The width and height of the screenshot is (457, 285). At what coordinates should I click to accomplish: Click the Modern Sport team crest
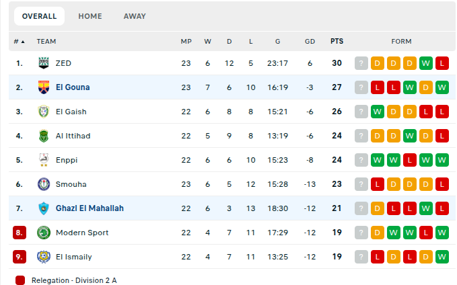[44, 233]
